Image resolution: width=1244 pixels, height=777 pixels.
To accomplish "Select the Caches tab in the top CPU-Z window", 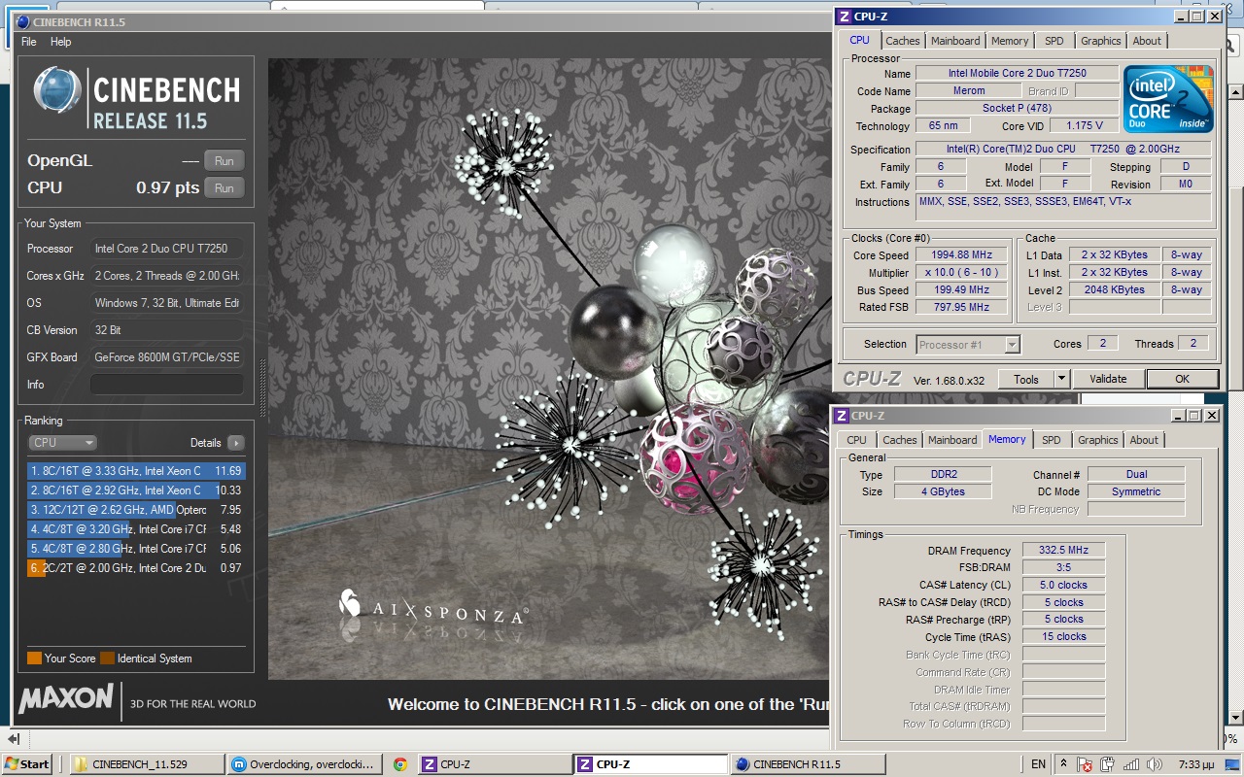I will 902,41.
